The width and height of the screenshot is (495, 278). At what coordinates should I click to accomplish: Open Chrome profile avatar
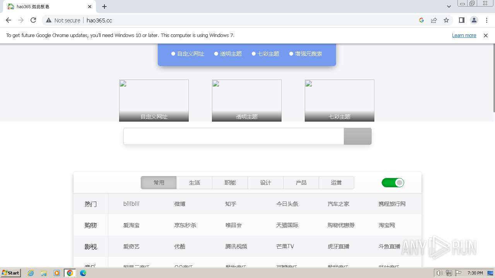(x=474, y=20)
